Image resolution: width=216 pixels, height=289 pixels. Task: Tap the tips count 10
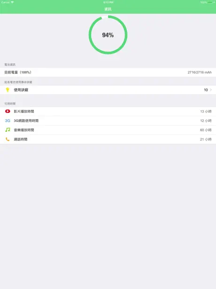pos(206,90)
